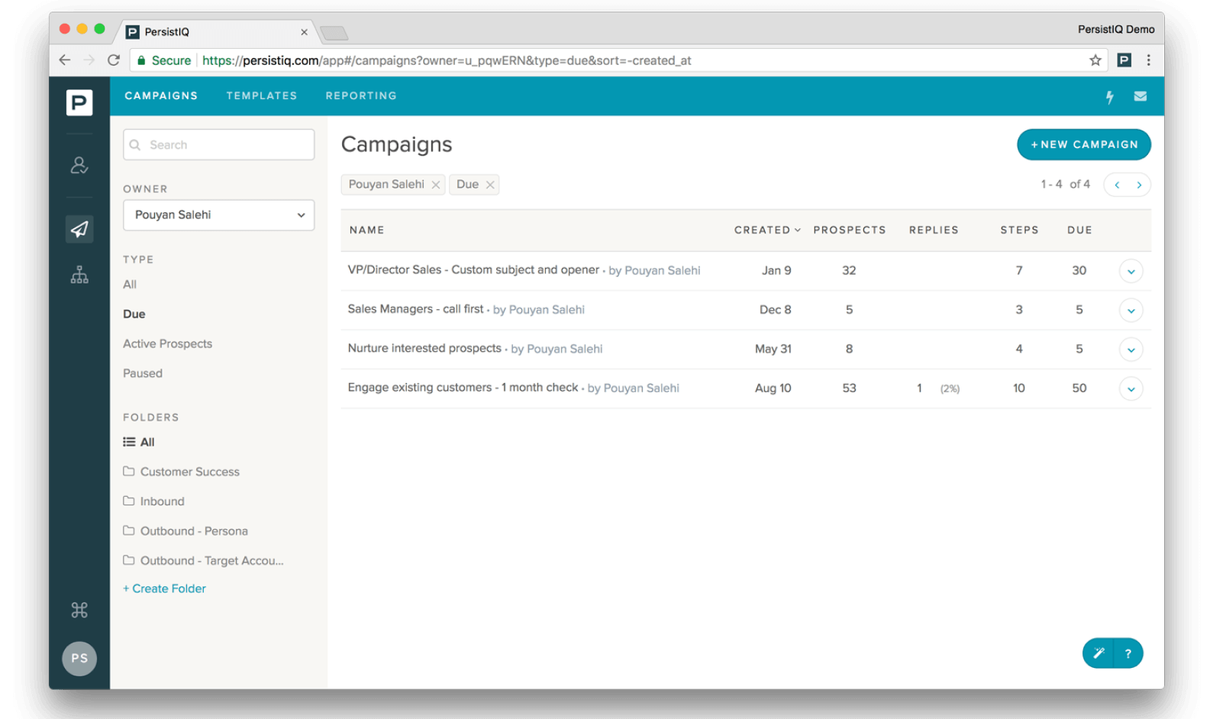Select the Active Prospects type filter

(x=168, y=343)
